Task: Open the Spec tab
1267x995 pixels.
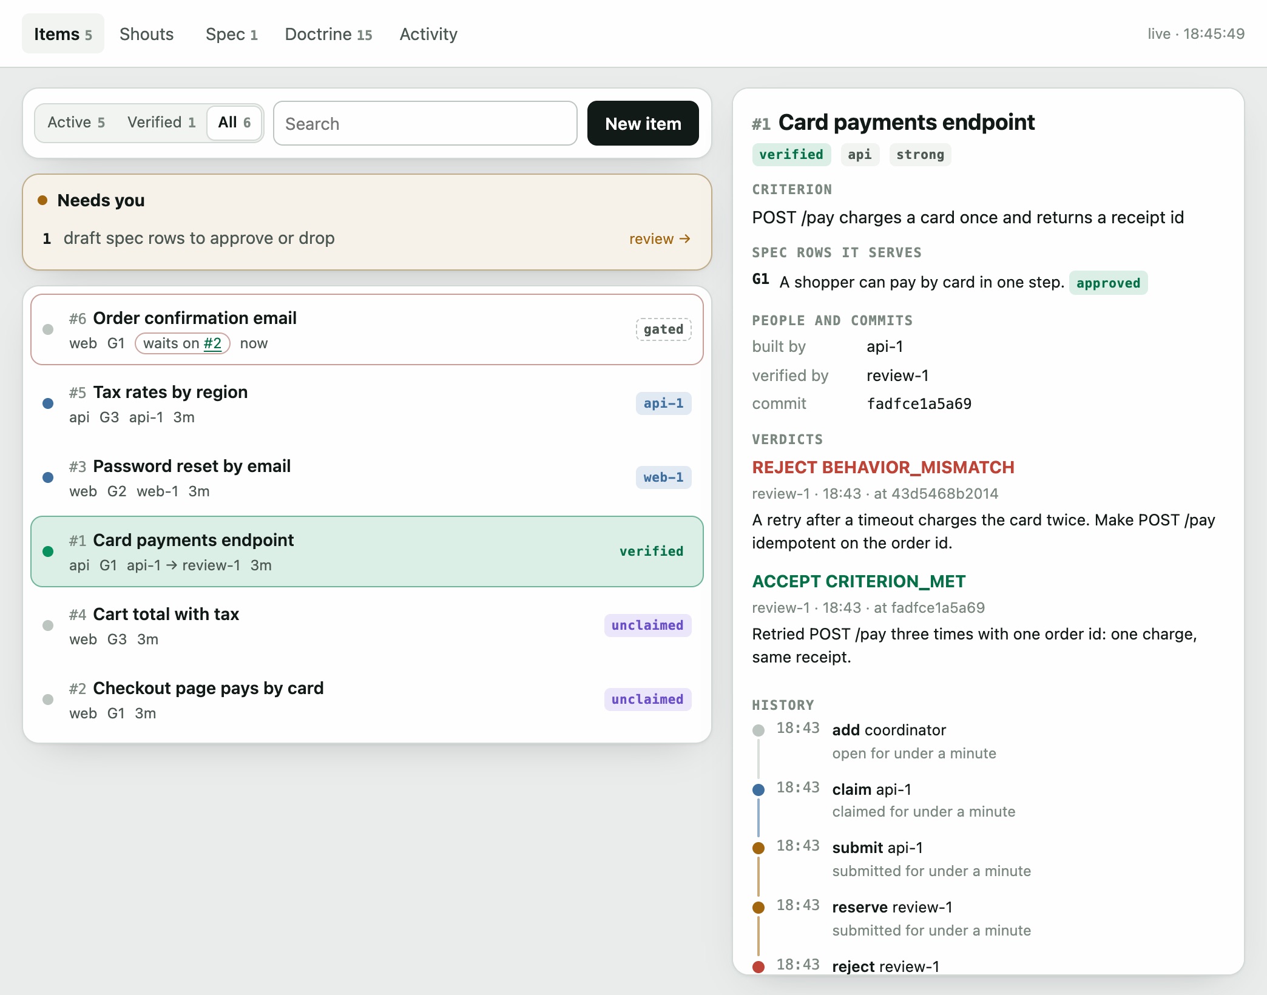Action: (231, 34)
